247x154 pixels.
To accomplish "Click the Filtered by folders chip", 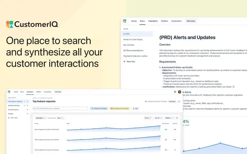I will [x=99, y=108].
